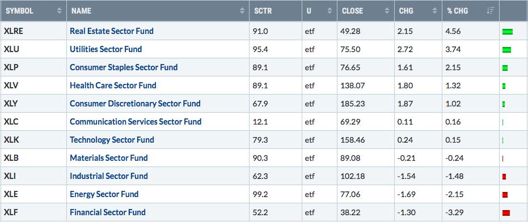This screenshot has height=222, width=528.
Task: Open Health Care Sector Fund link
Action: coord(113,86)
